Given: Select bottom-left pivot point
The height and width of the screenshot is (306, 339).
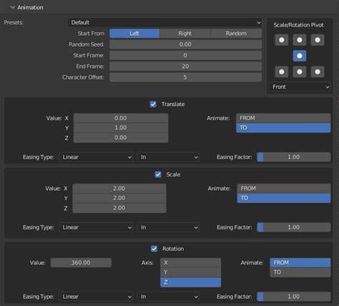Looking at the screenshot, I should [x=282, y=72].
